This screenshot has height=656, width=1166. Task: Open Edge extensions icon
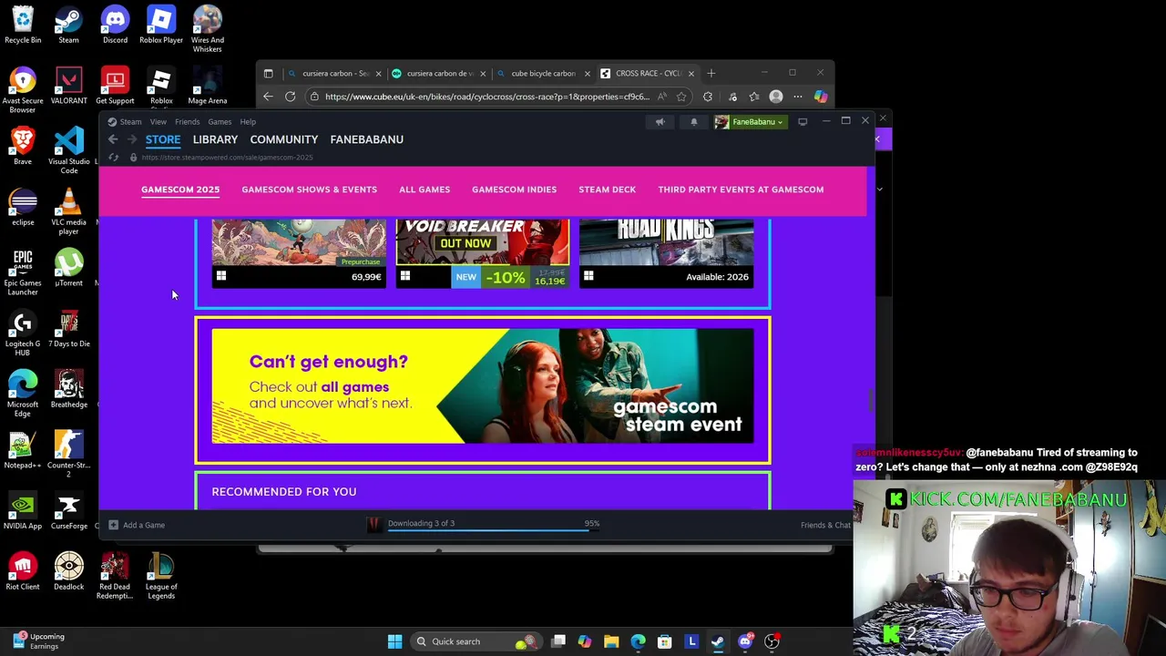708,97
